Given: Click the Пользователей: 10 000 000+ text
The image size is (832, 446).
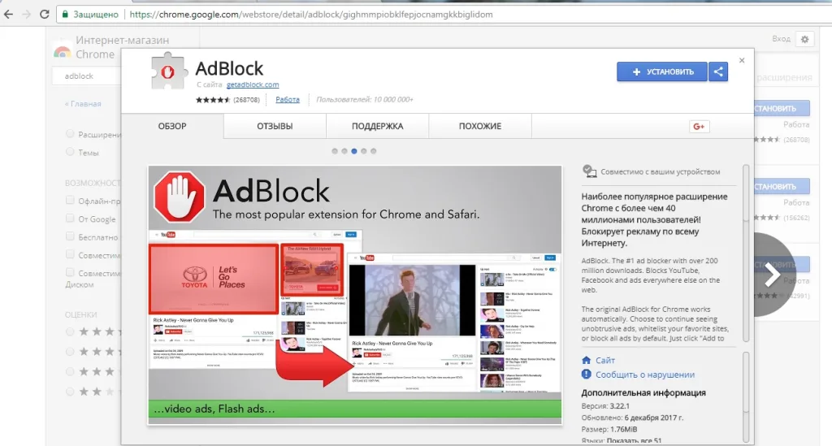Looking at the screenshot, I should (x=365, y=99).
